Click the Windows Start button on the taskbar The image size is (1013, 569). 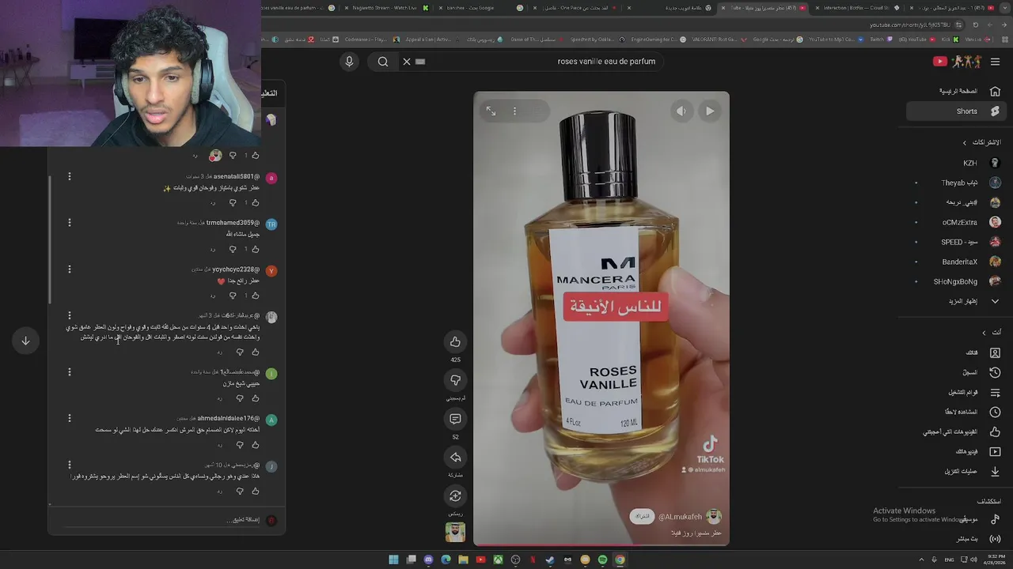coord(393,560)
